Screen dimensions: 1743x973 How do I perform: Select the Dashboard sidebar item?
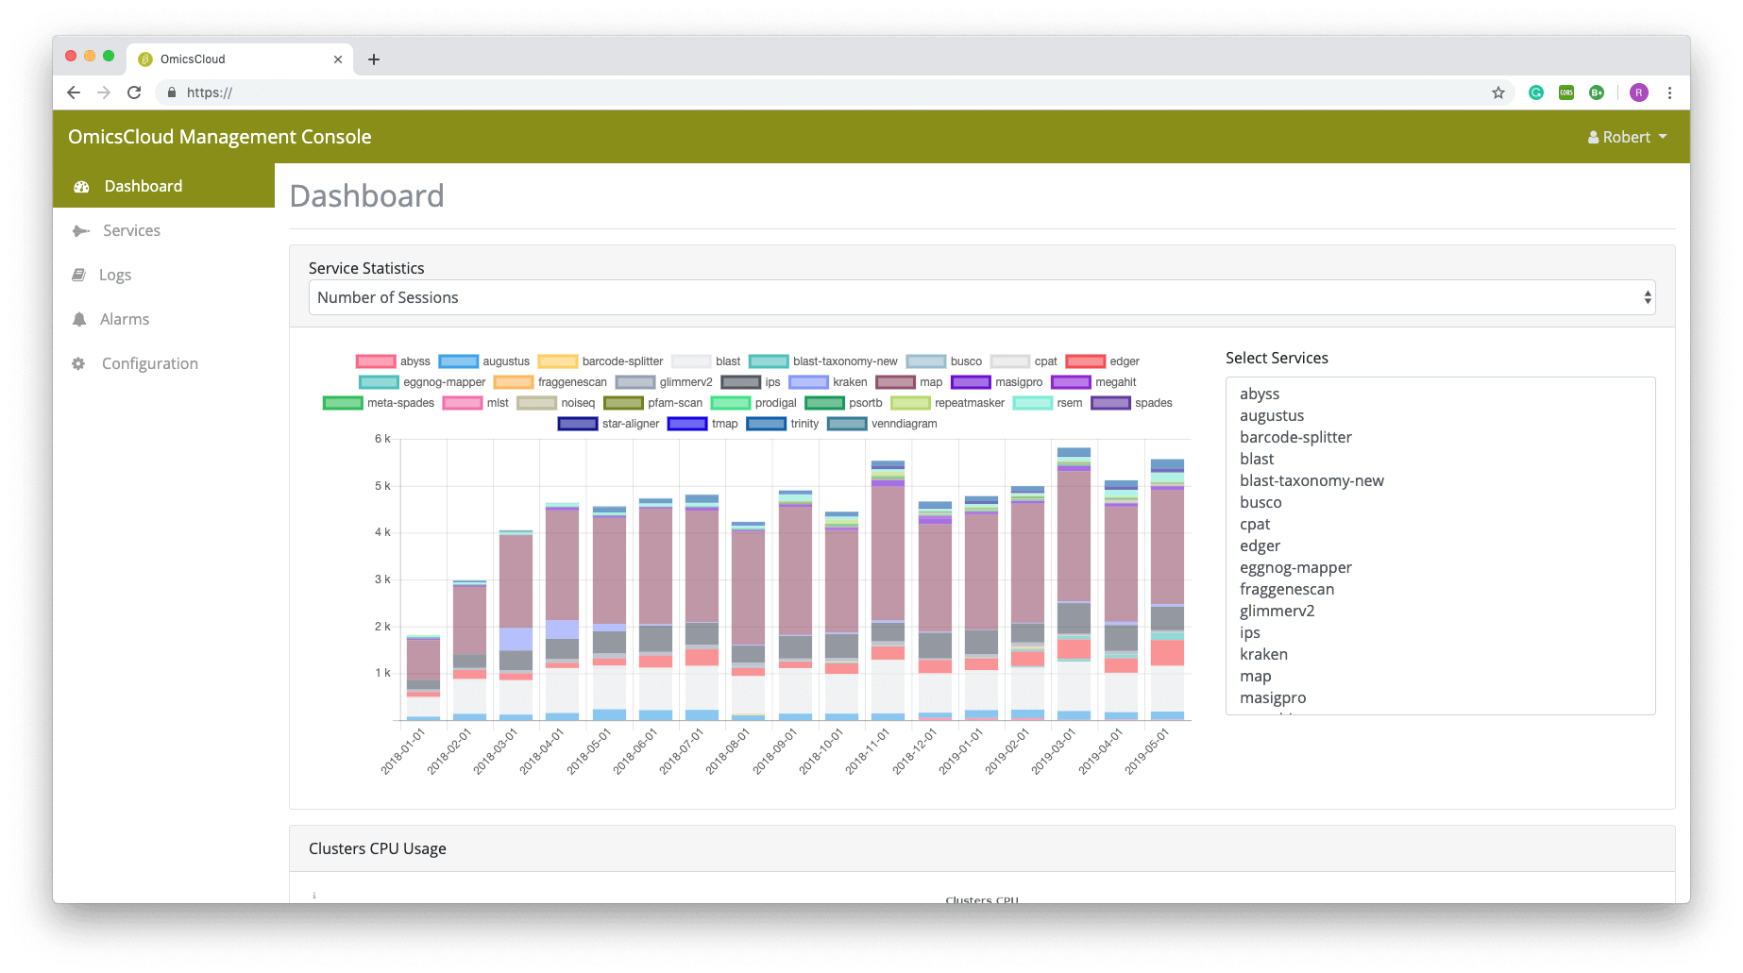[163, 186]
